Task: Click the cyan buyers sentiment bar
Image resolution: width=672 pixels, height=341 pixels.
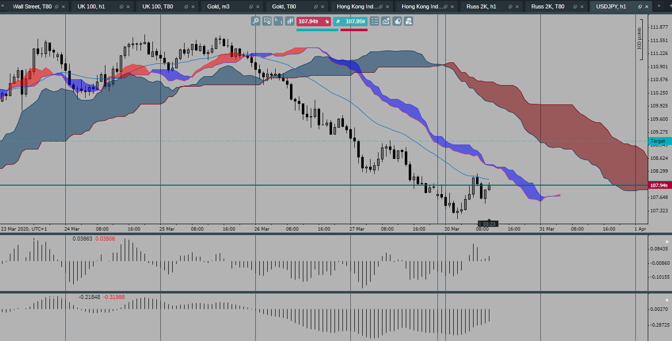Action: [x=317, y=30]
